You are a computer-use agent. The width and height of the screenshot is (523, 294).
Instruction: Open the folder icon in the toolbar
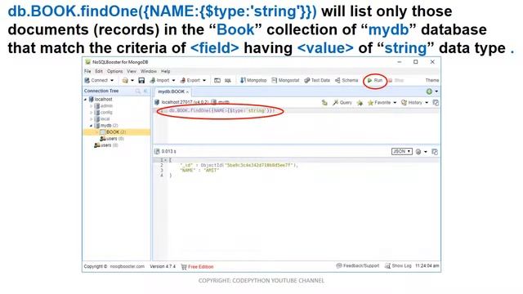(125, 80)
